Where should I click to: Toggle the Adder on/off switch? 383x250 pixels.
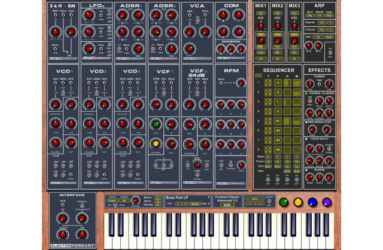click(269, 202)
